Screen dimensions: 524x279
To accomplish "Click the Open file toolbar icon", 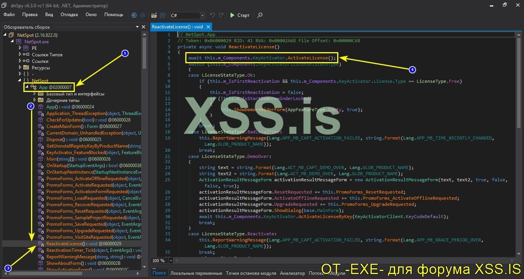I will pyautogui.click(x=154, y=15).
